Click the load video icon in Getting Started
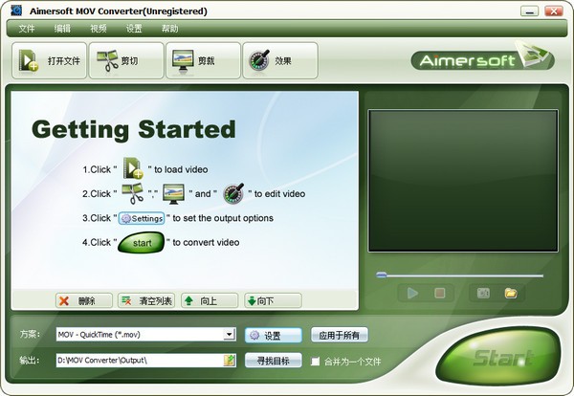This screenshot has width=574, height=396. (133, 168)
